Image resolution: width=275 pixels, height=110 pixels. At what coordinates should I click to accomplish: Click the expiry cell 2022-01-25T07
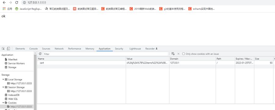pyautogui.click(x=245, y=63)
